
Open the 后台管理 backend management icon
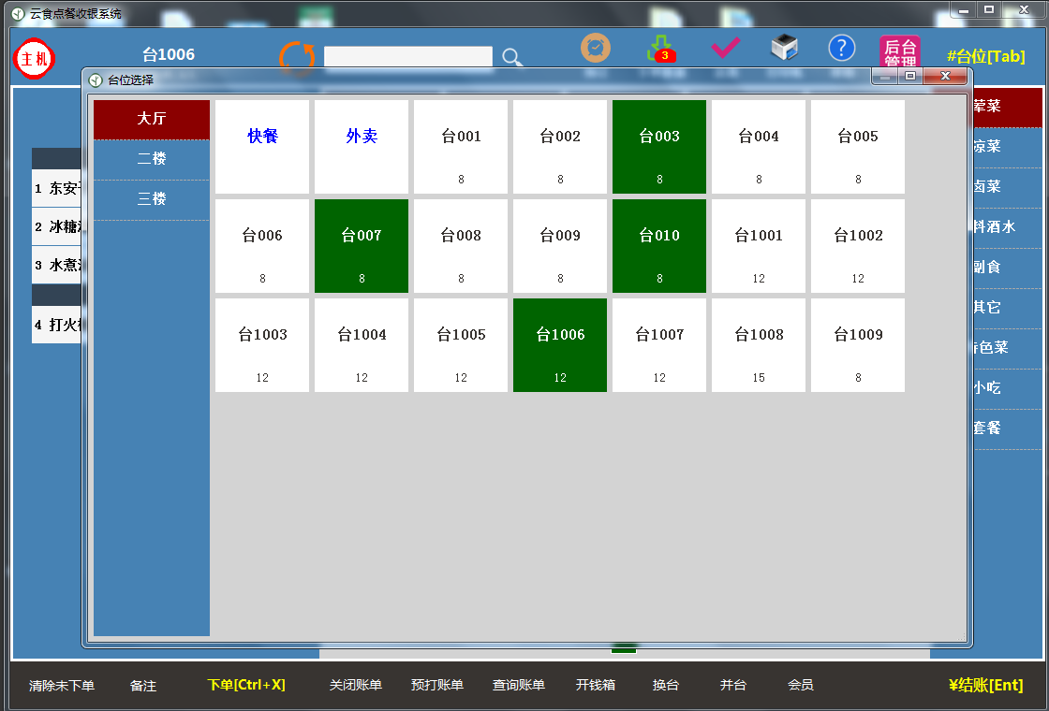pyautogui.click(x=900, y=51)
